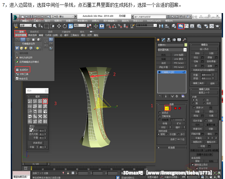This screenshot has height=179, width=225.
Task: Open the 创建选择集 named selection dropdown
Action: click(146, 25)
